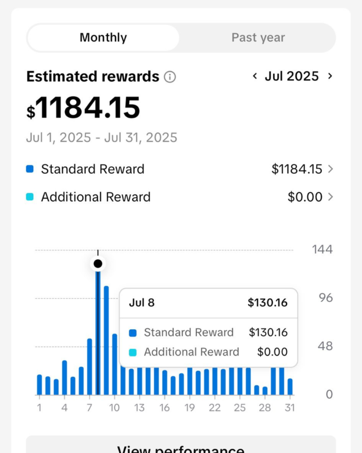Tap the Jul 8 tooltip header

[208, 303]
